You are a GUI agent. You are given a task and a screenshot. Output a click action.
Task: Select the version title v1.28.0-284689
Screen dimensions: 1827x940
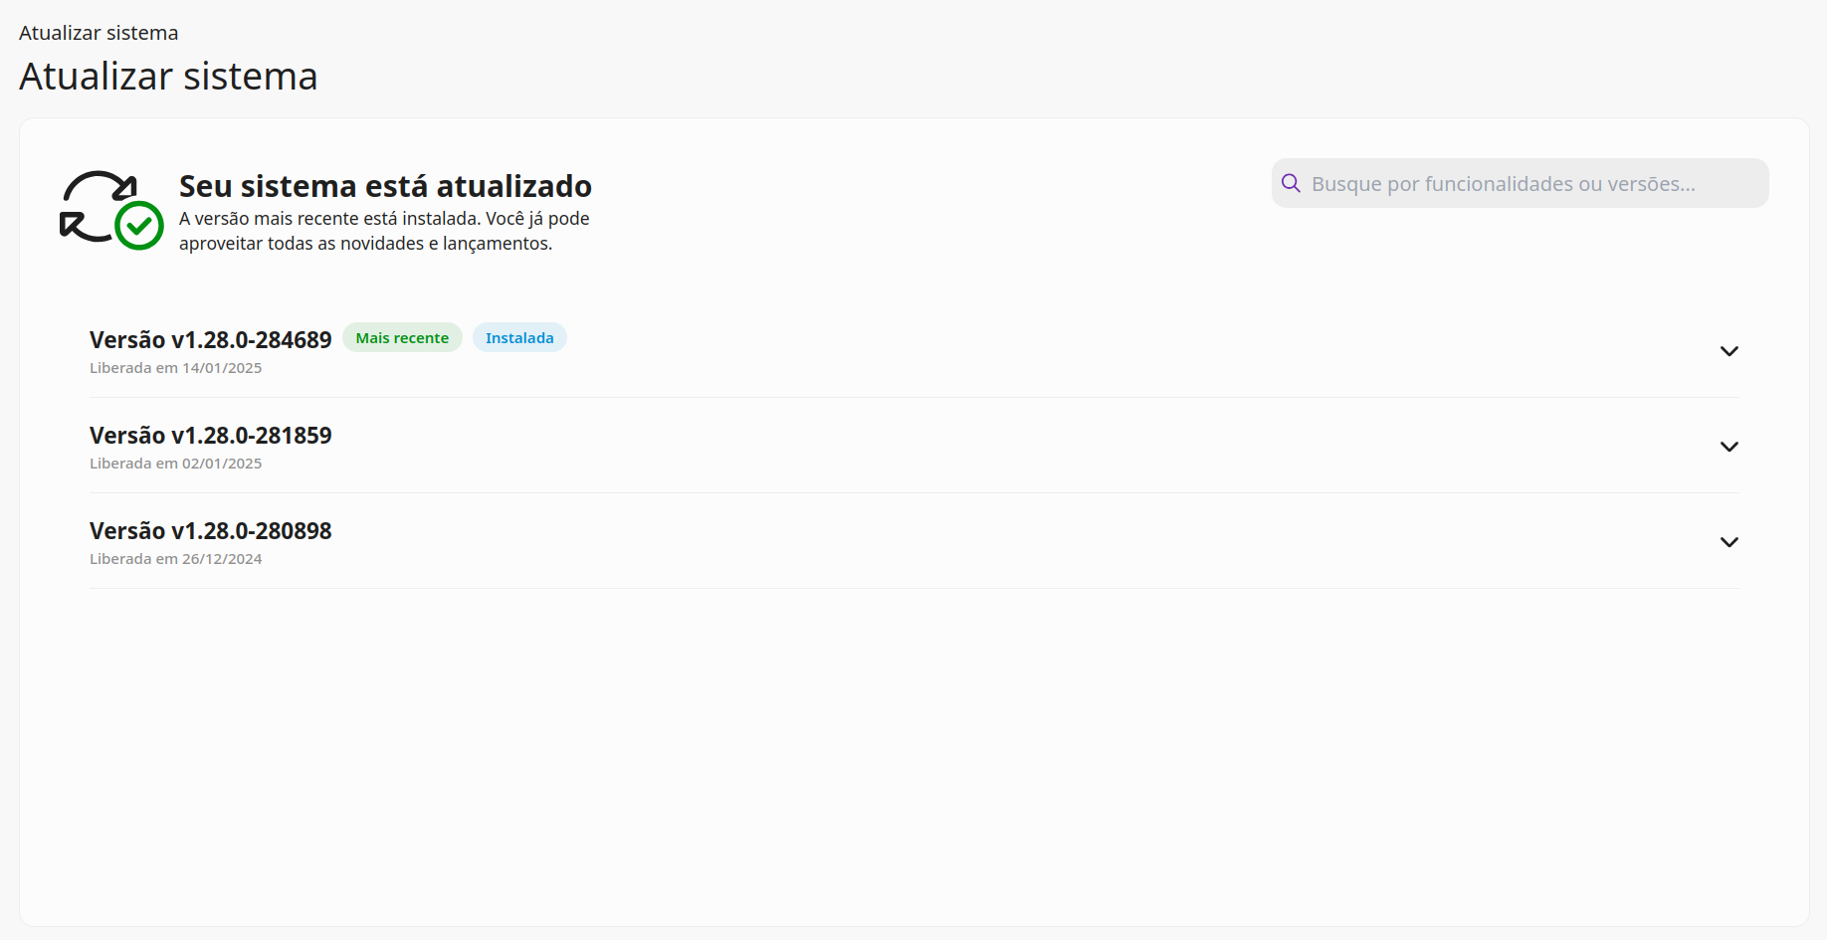210,339
